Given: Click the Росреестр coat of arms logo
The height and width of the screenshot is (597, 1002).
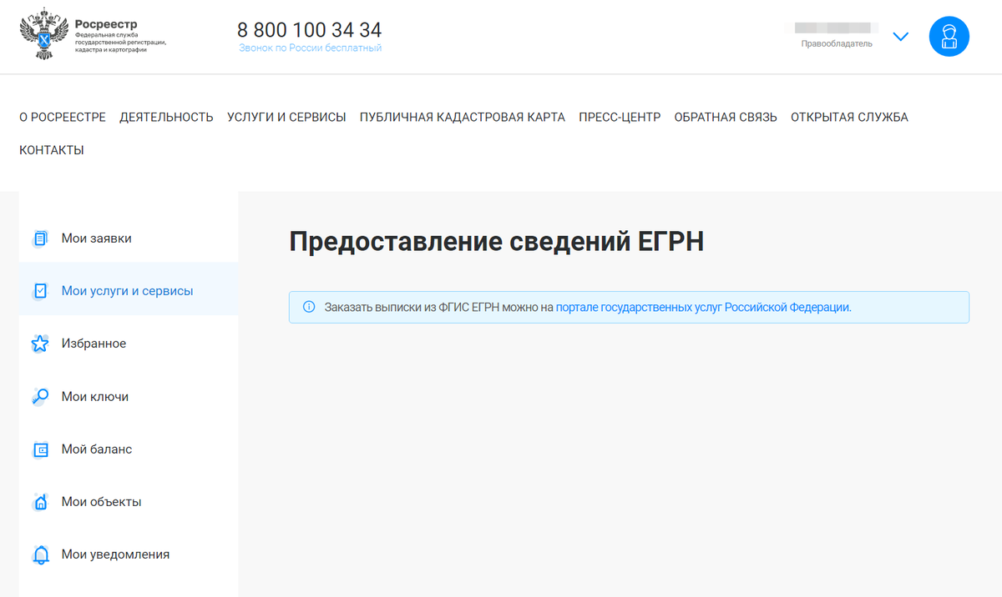Looking at the screenshot, I should 43,36.
